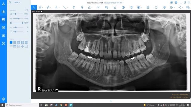
Task: Adjust the brightness slider at 2230
Action: point(19,18)
